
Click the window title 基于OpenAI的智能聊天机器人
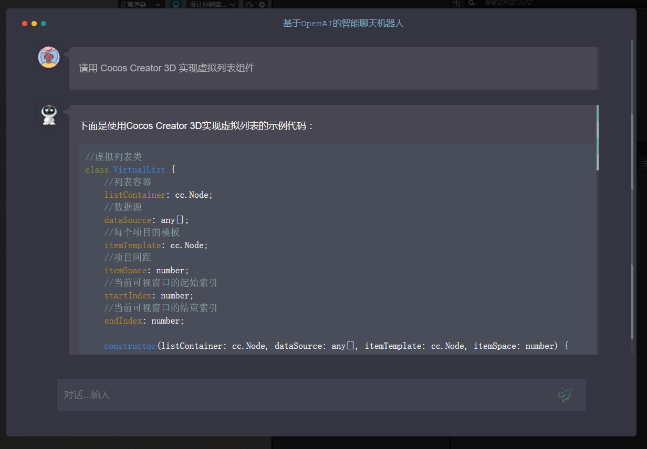[x=343, y=24]
